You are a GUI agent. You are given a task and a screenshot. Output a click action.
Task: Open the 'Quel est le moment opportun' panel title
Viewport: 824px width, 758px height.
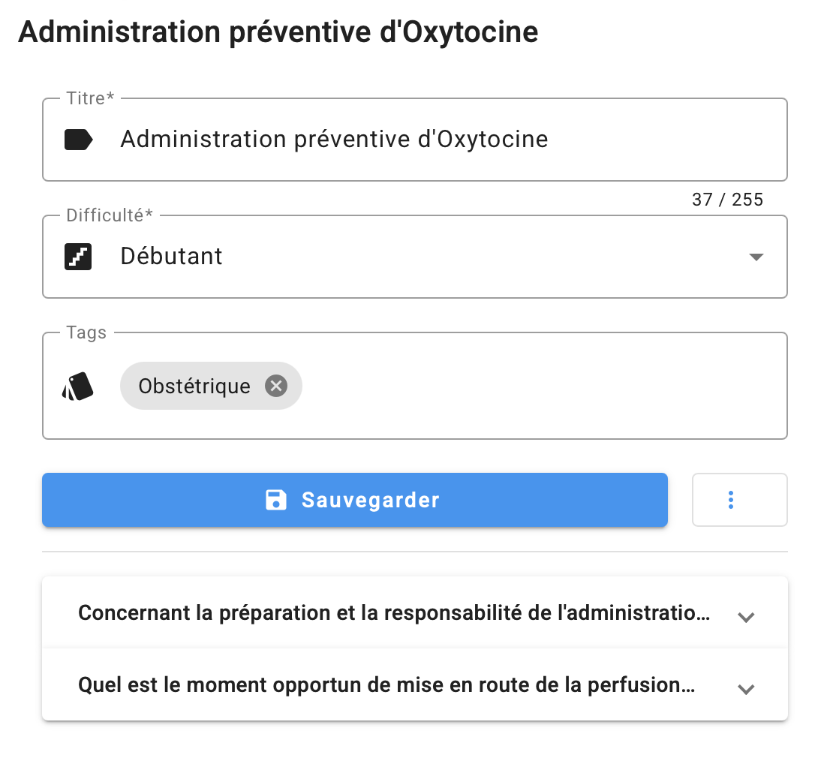386,685
